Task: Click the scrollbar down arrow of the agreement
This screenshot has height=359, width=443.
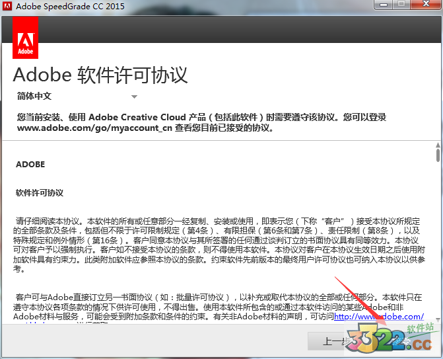Action: click(x=438, y=320)
